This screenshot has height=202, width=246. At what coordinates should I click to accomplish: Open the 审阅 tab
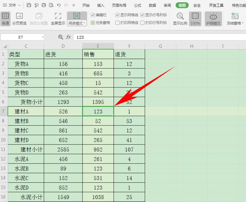tap(167, 6)
